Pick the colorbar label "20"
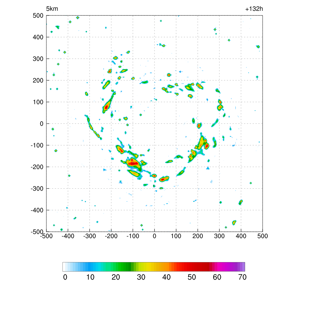The image size is (309, 309). click(116, 277)
